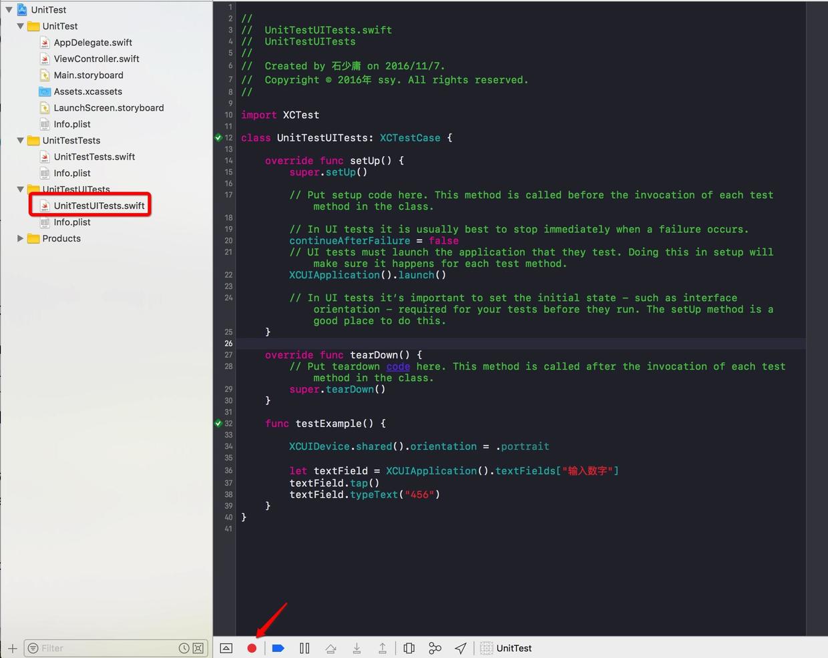Hide the debug area toggle button
The width and height of the screenshot is (828, 658).
[x=226, y=648]
